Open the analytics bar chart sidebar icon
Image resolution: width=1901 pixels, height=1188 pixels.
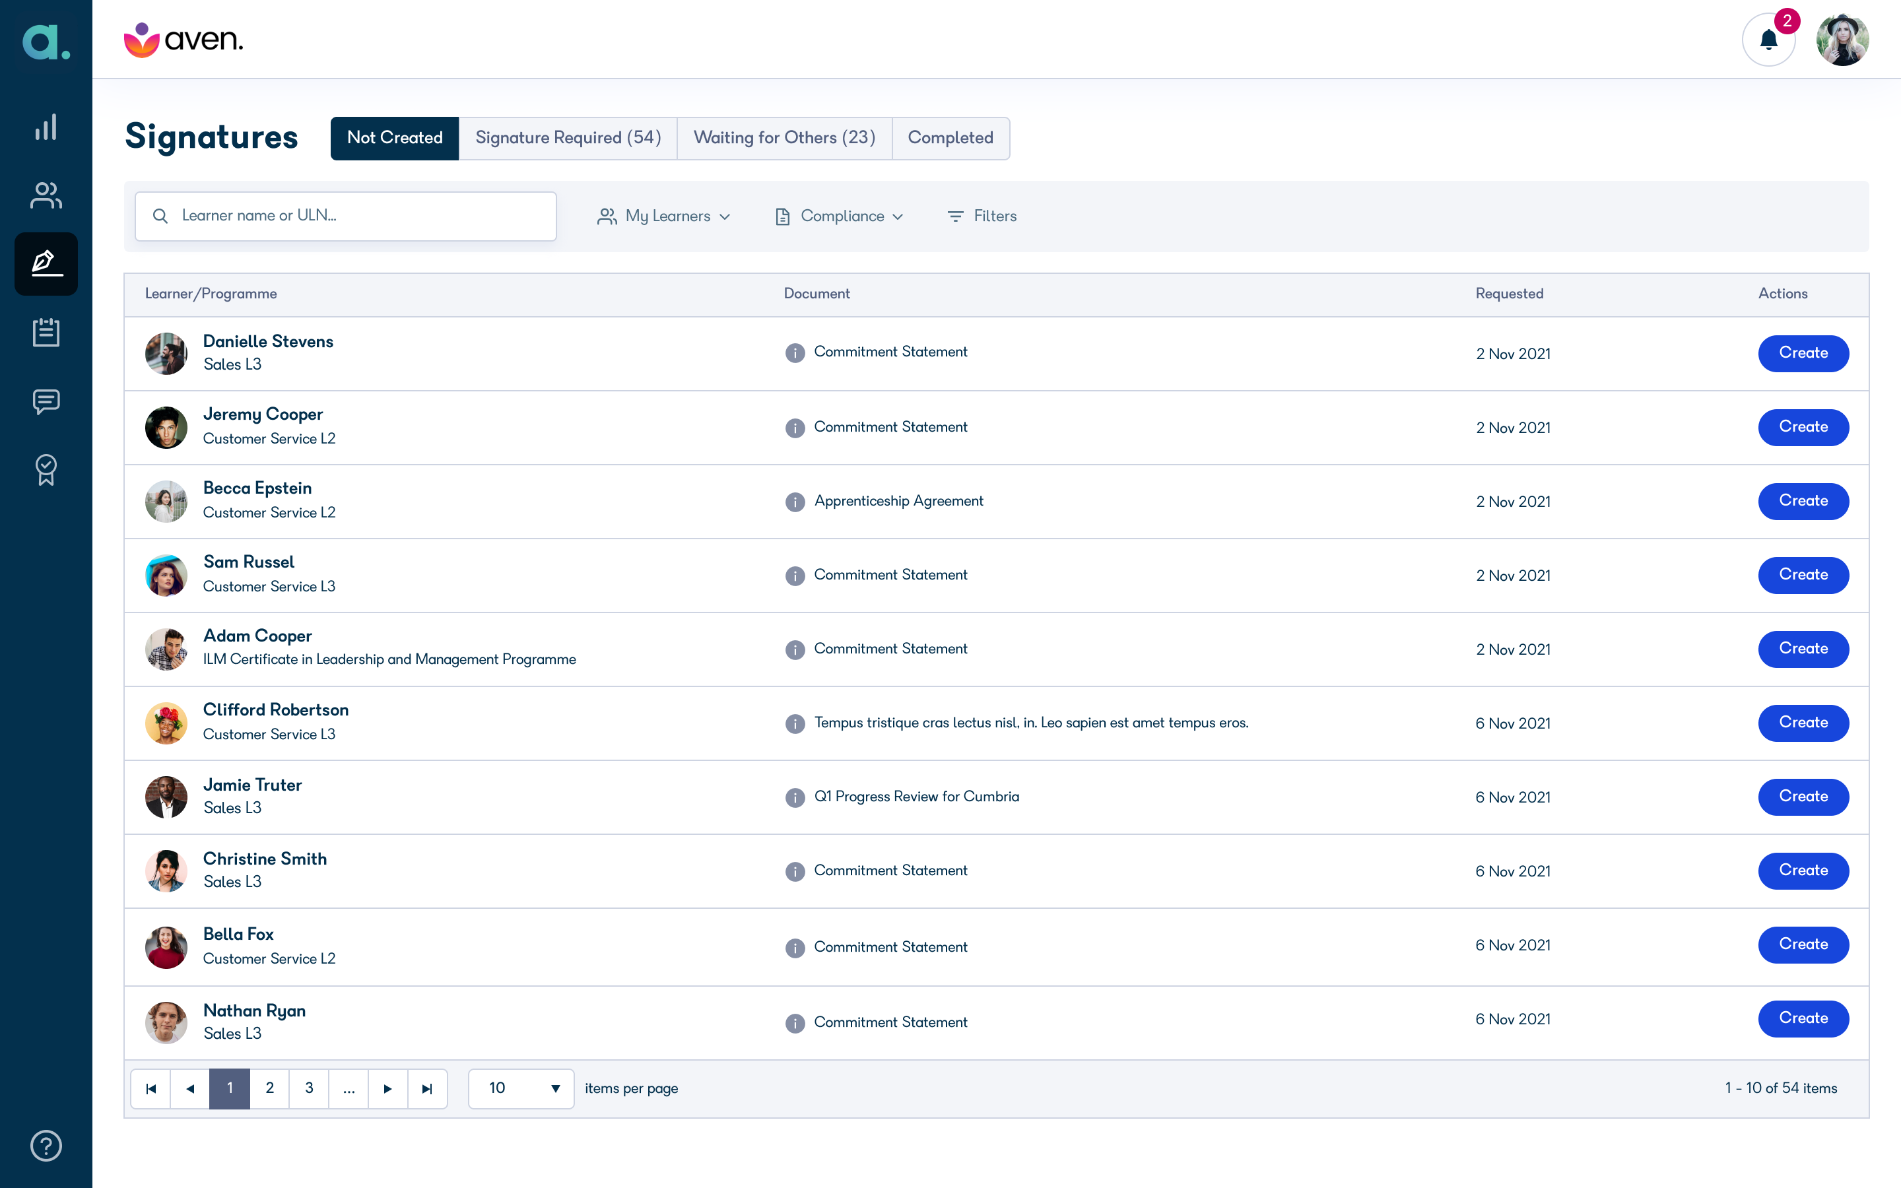pos(46,127)
